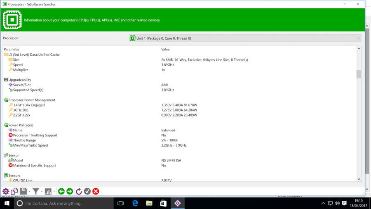Screen dimensions: 371x209
Task: Click the volume speaker tray icon
Action: [x=337, y=203]
